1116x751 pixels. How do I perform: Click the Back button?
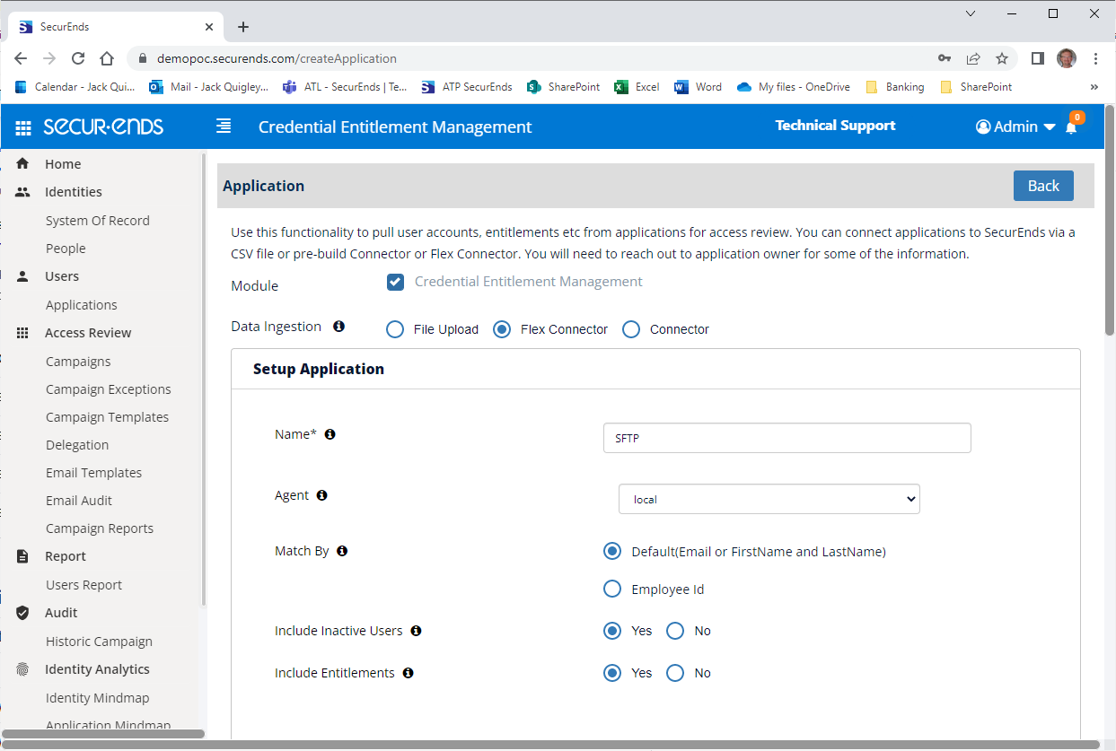tap(1043, 186)
